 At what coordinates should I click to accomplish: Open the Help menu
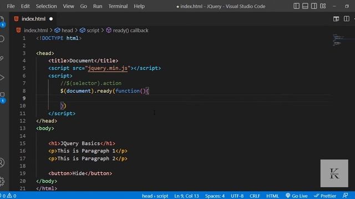point(139,6)
